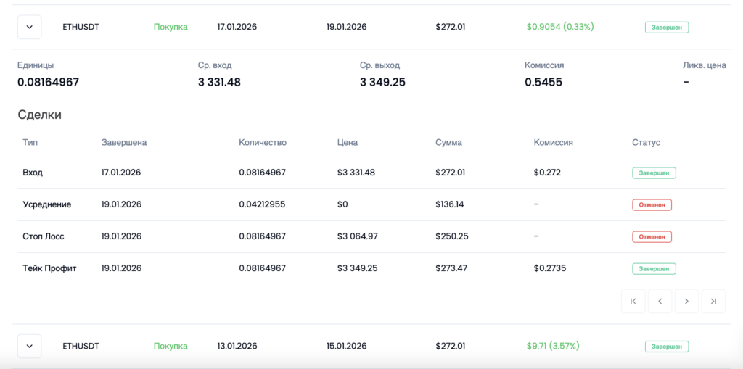The height and width of the screenshot is (369, 743).
Task: Click Отменен status of the Усреднение deal
Action: [652, 205]
